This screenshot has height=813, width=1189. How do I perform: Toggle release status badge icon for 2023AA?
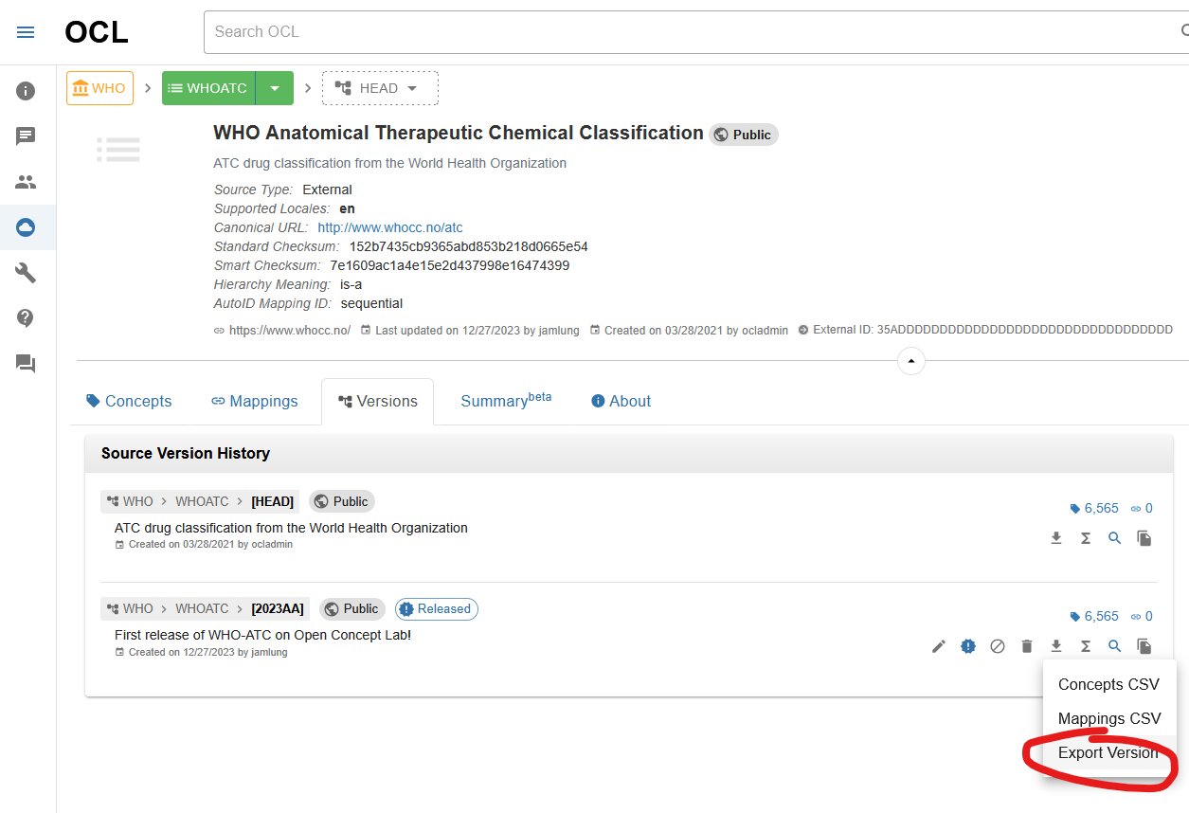click(x=968, y=646)
